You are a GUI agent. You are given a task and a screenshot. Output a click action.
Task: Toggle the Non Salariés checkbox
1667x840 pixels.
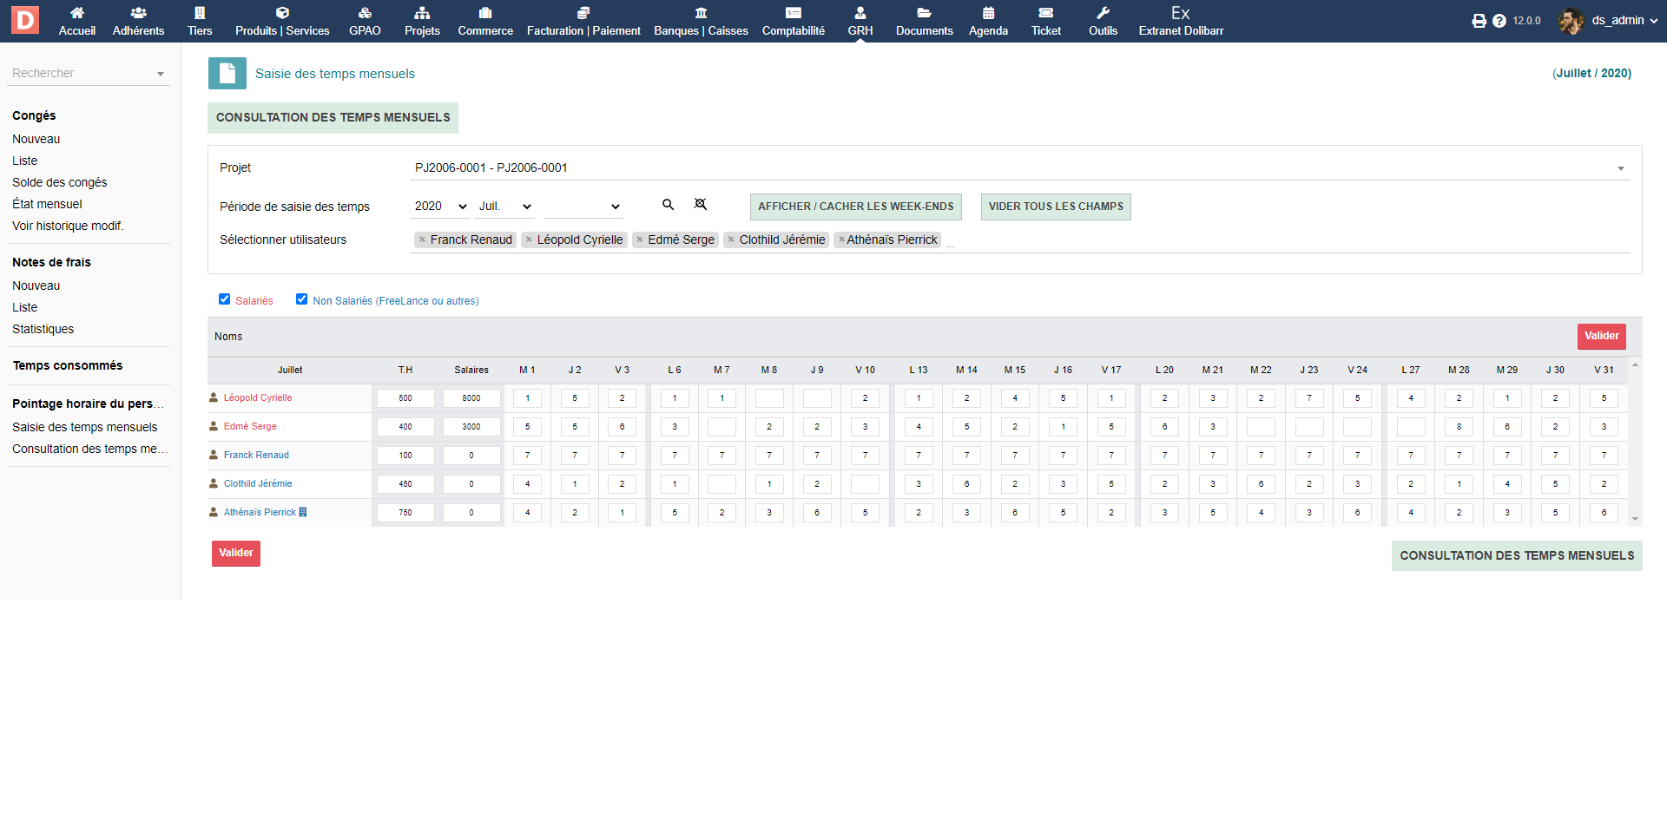click(301, 299)
